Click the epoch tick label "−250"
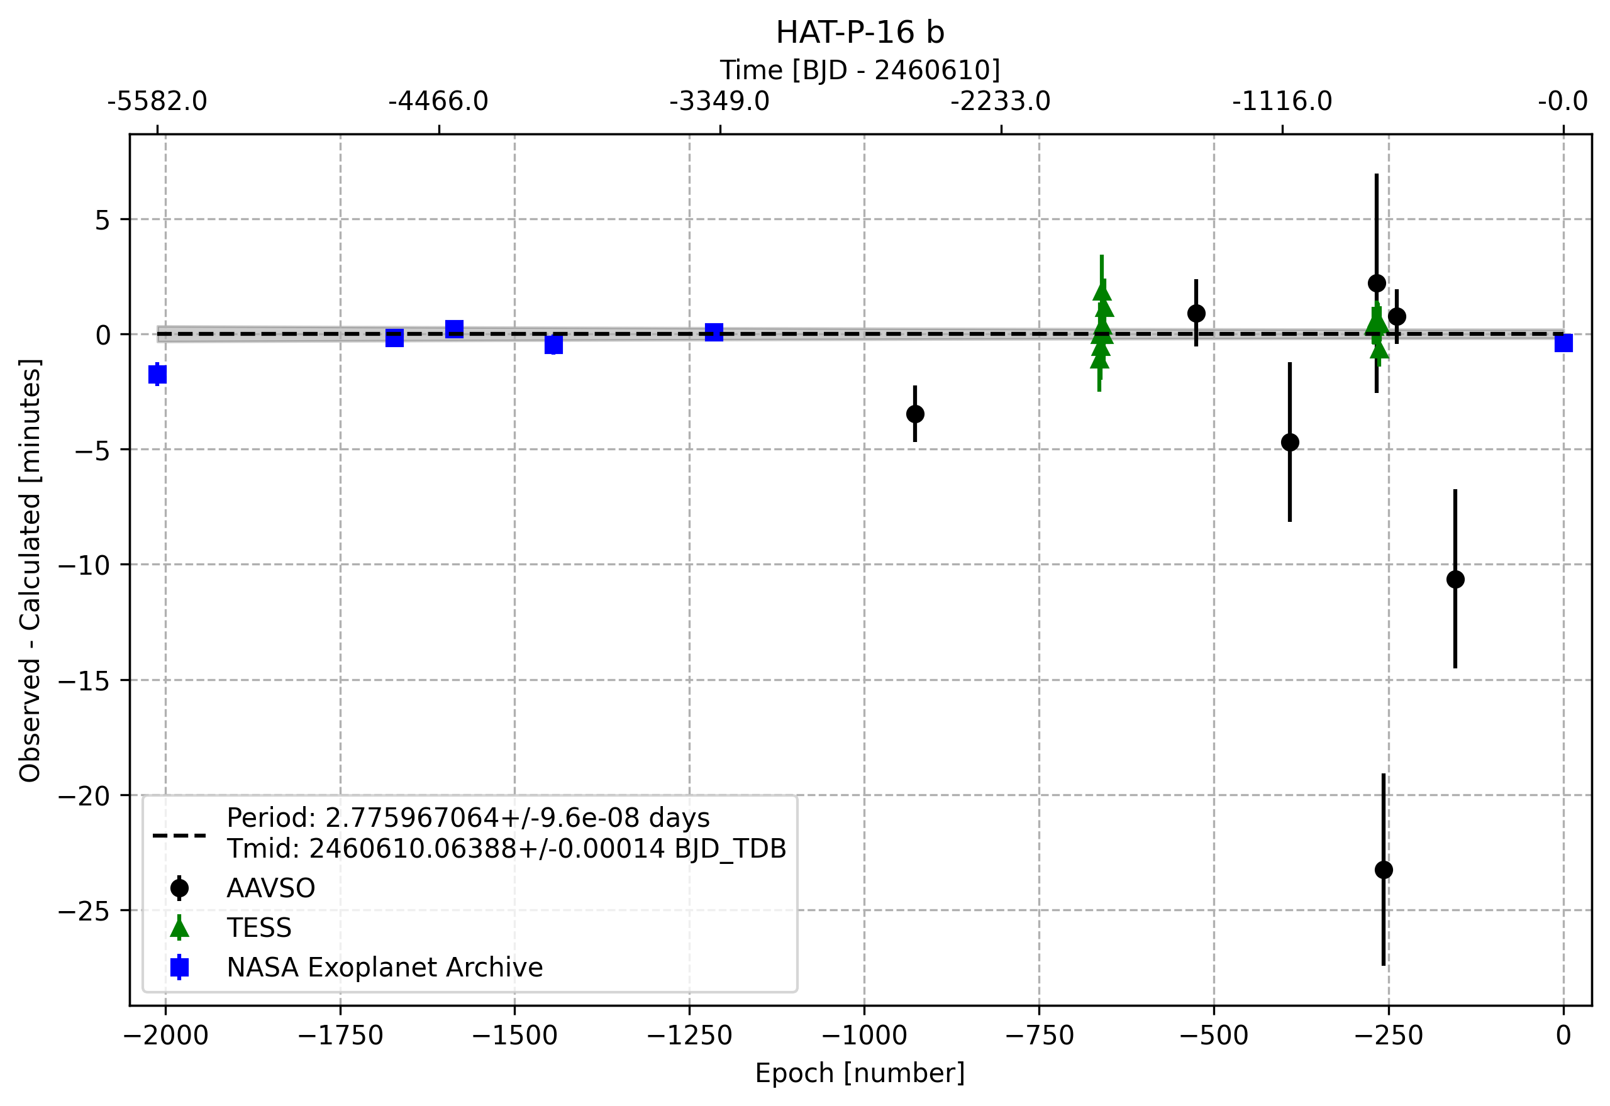 (1388, 1036)
